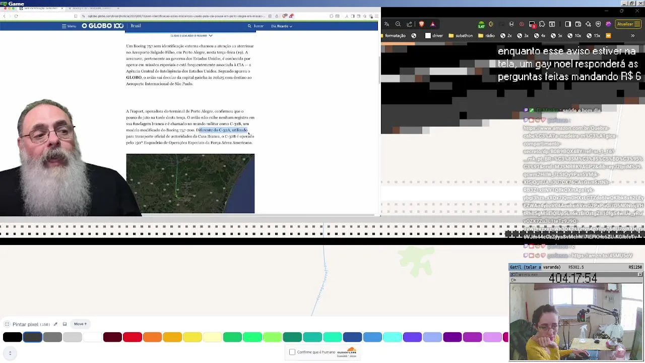Click the O Globo 100 logo

point(102,26)
